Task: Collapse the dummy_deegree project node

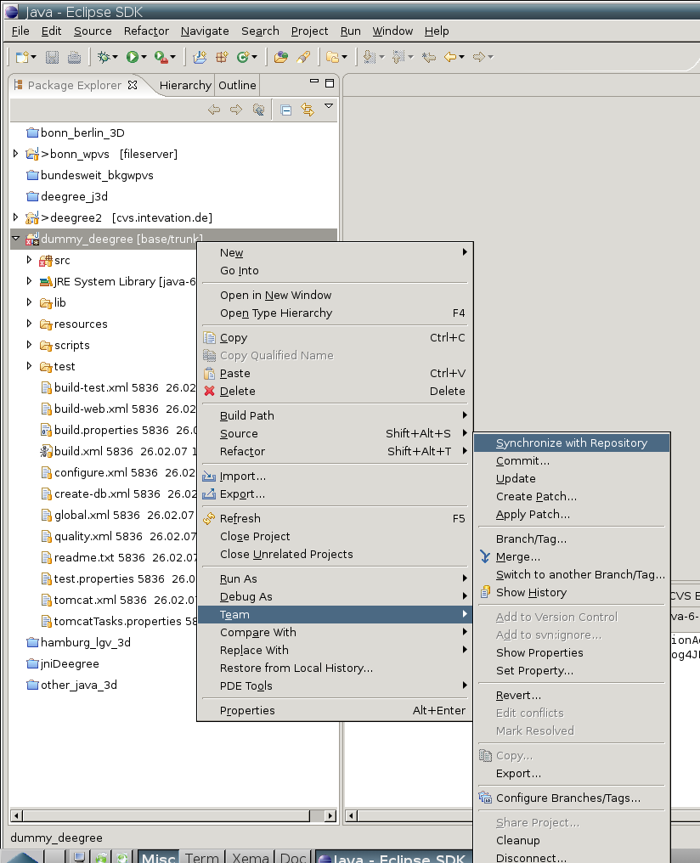Action: point(15,239)
